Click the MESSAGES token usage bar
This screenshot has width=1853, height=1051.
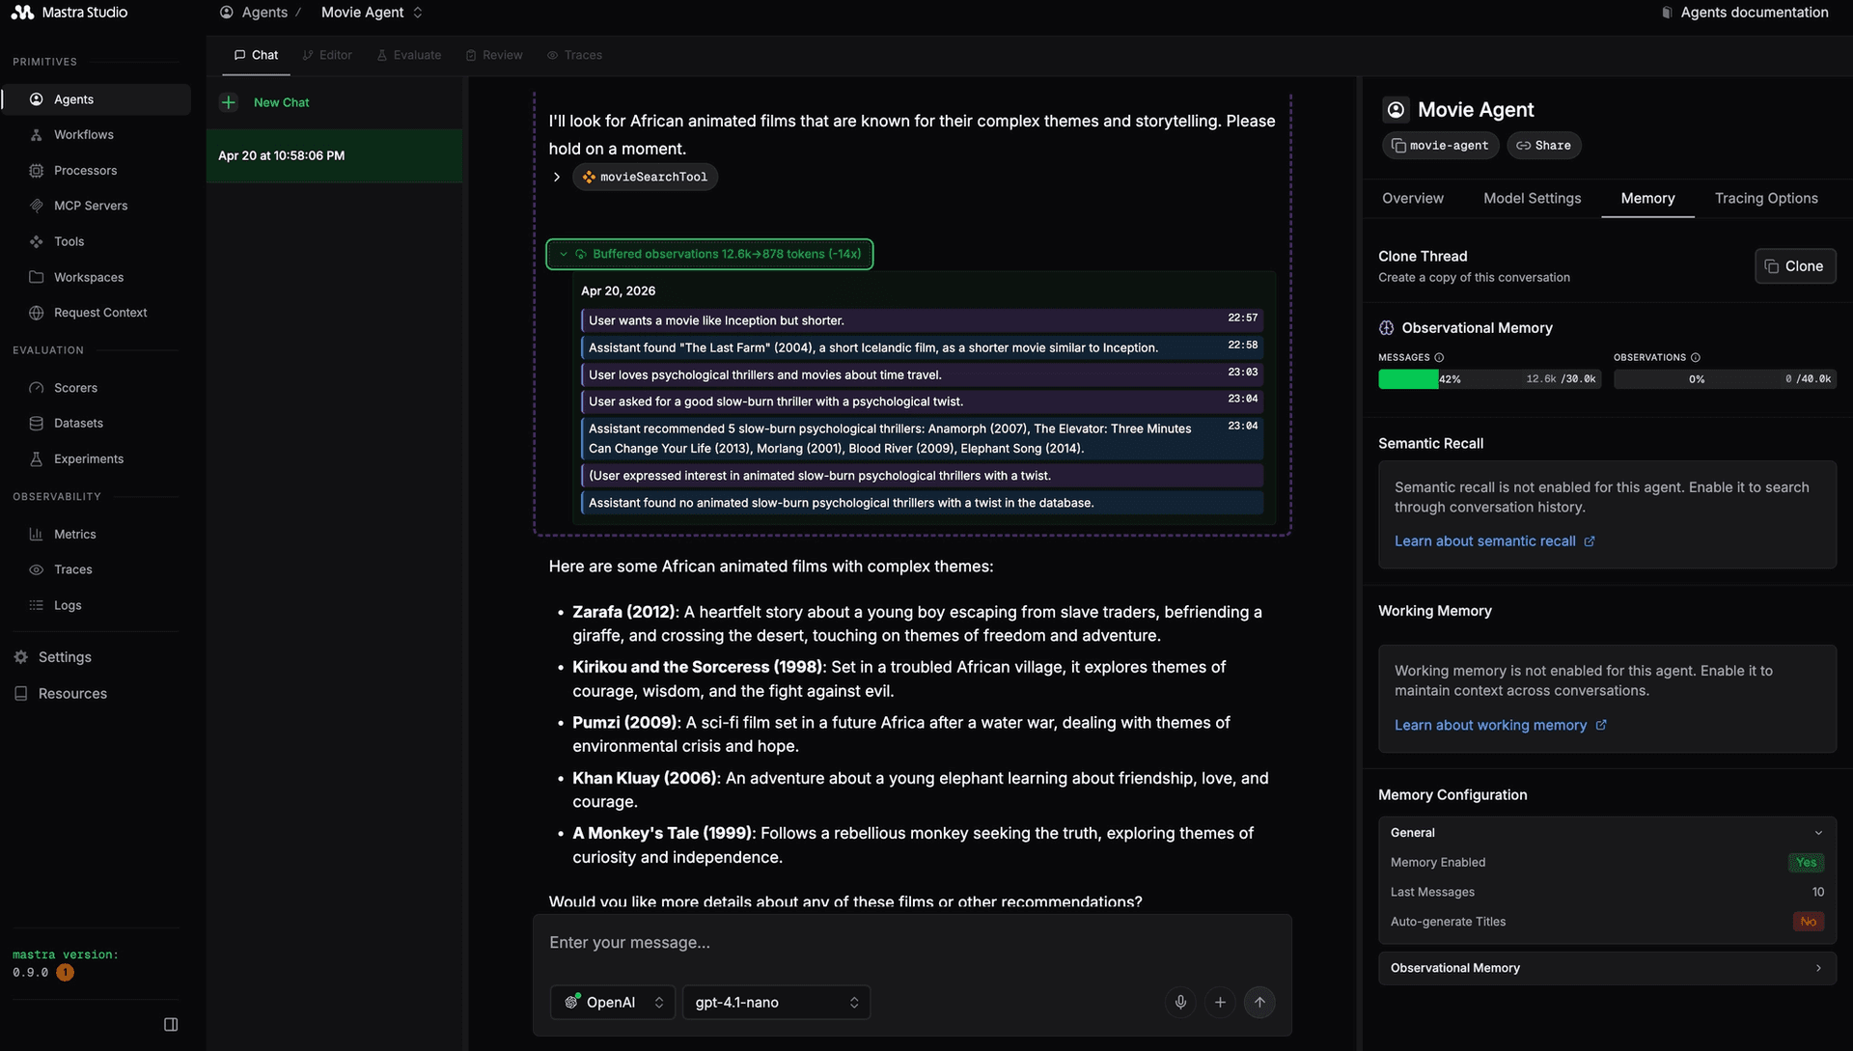point(1489,378)
